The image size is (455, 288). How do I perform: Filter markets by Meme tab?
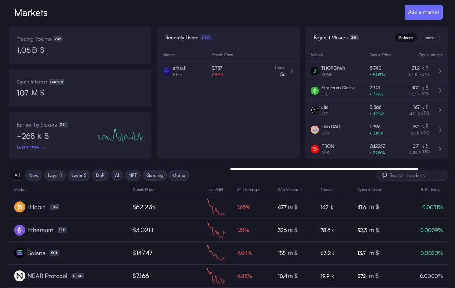click(x=179, y=175)
